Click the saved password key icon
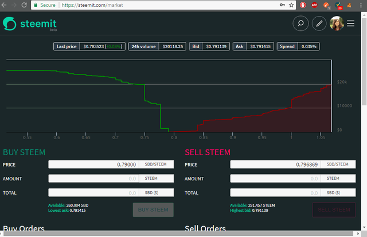Viewport: 367px width, 237px height. tap(282, 5)
